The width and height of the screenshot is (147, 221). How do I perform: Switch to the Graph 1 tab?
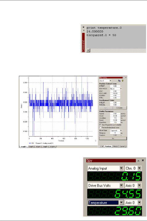(24, 147)
